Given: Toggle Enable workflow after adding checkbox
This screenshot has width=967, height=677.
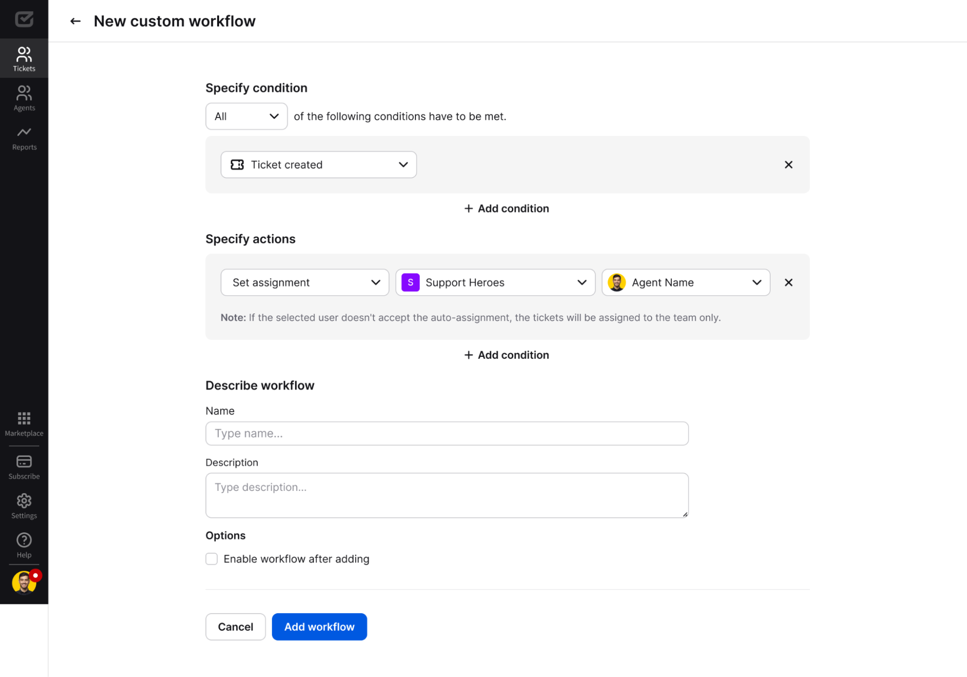Looking at the screenshot, I should (x=212, y=559).
